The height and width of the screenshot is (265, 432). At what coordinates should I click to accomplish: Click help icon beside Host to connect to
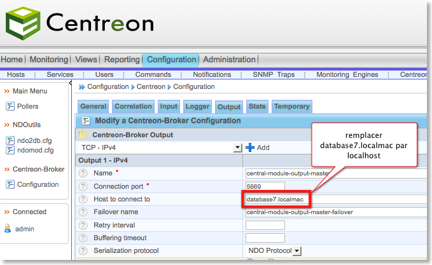click(83, 200)
